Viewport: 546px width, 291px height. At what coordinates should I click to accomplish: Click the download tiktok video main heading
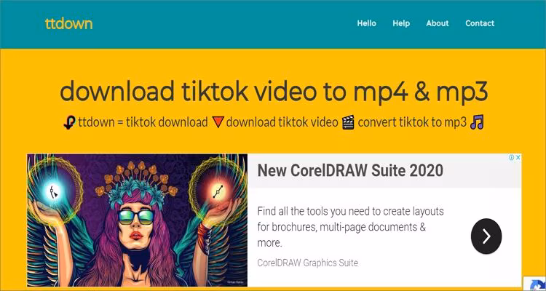[274, 91]
